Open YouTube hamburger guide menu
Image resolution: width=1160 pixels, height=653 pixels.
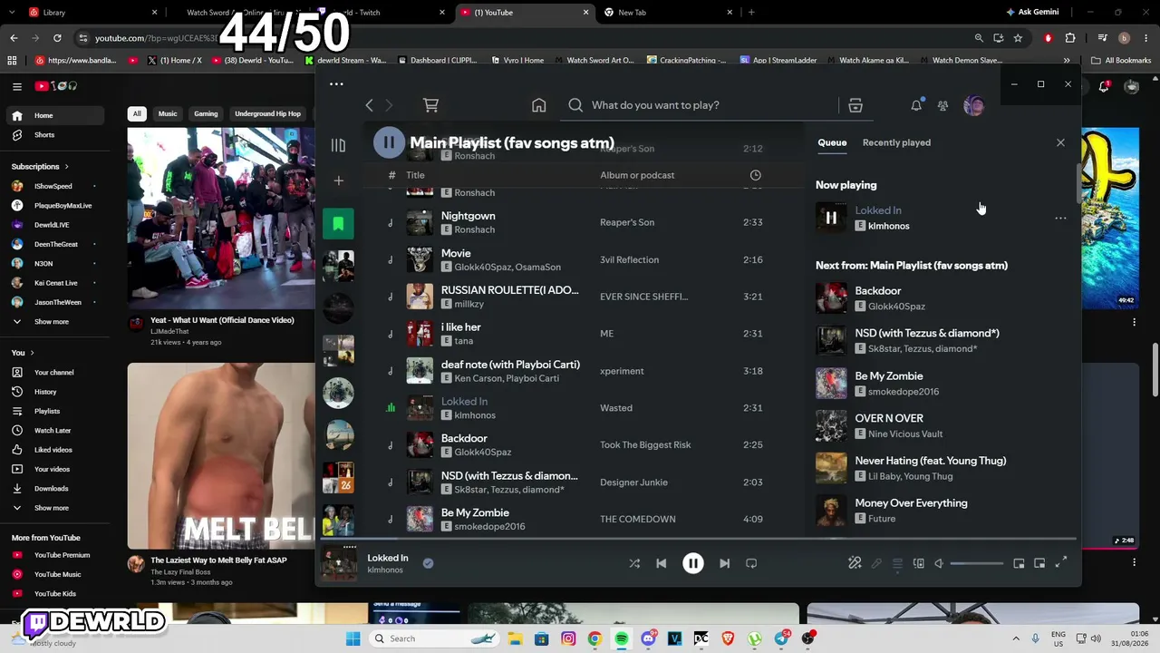pyautogui.click(x=16, y=86)
